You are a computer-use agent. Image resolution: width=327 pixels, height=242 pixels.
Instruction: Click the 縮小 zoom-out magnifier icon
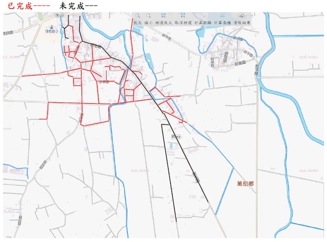[148, 16]
